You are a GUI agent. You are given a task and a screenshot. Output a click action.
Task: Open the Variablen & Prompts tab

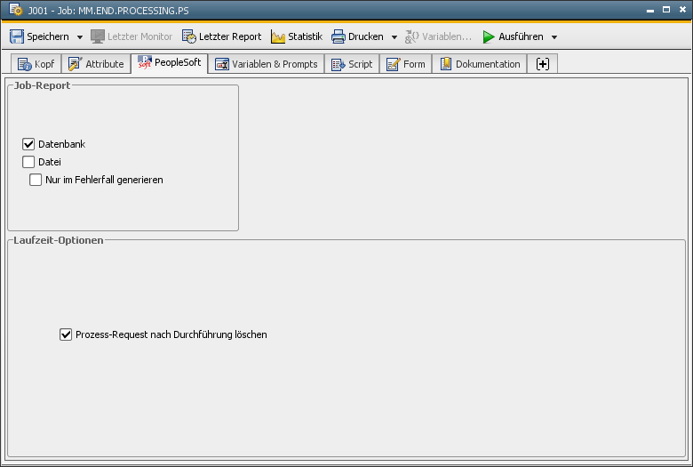(x=266, y=64)
